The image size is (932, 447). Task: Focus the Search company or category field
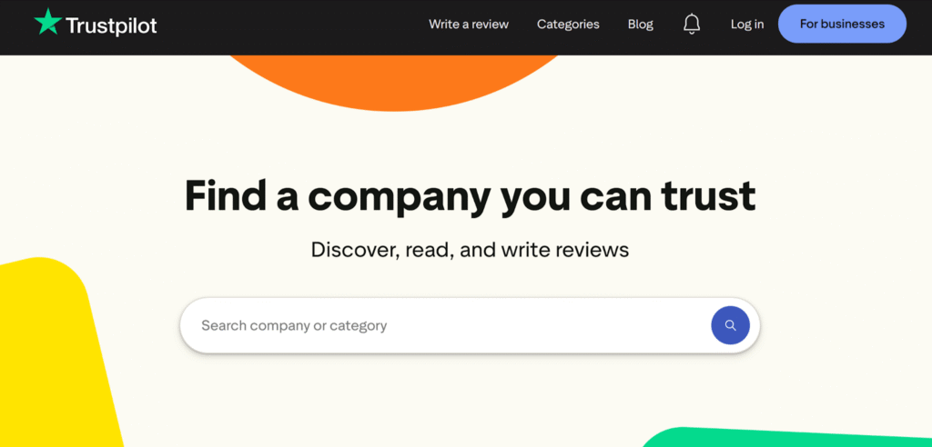point(437,325)
